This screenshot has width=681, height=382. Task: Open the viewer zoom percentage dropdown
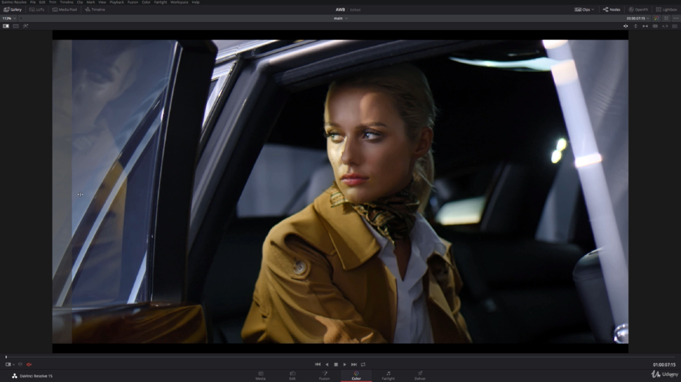(x=11, y=18)
